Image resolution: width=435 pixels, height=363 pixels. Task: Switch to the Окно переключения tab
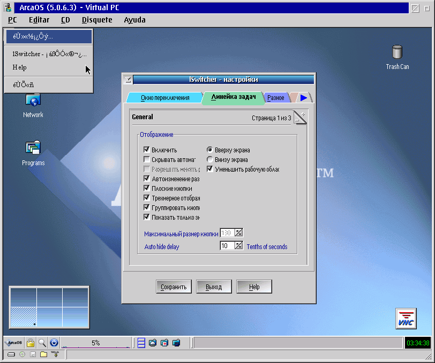(165, 98)
